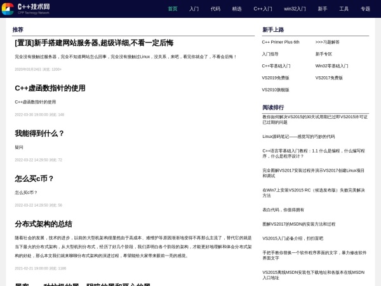
Task: Click C++ Primer Plus 6th link
Action: (x=281, y=42)
